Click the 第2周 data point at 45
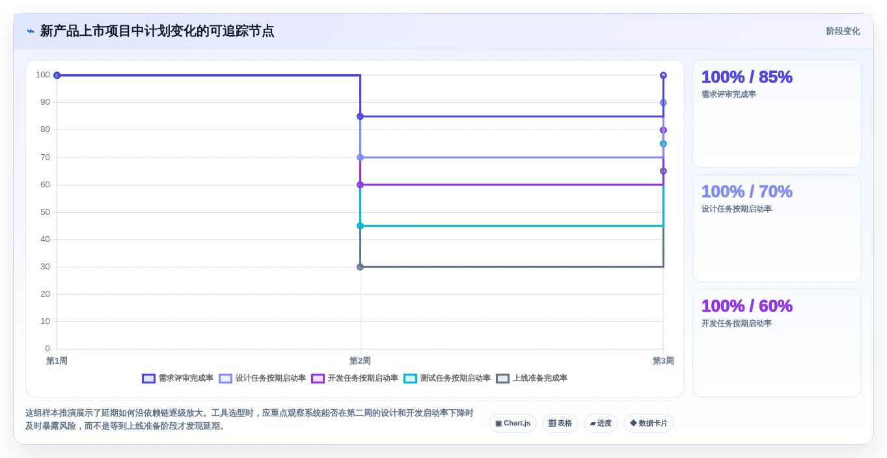 pyautogui.click(x=360, y=226)
